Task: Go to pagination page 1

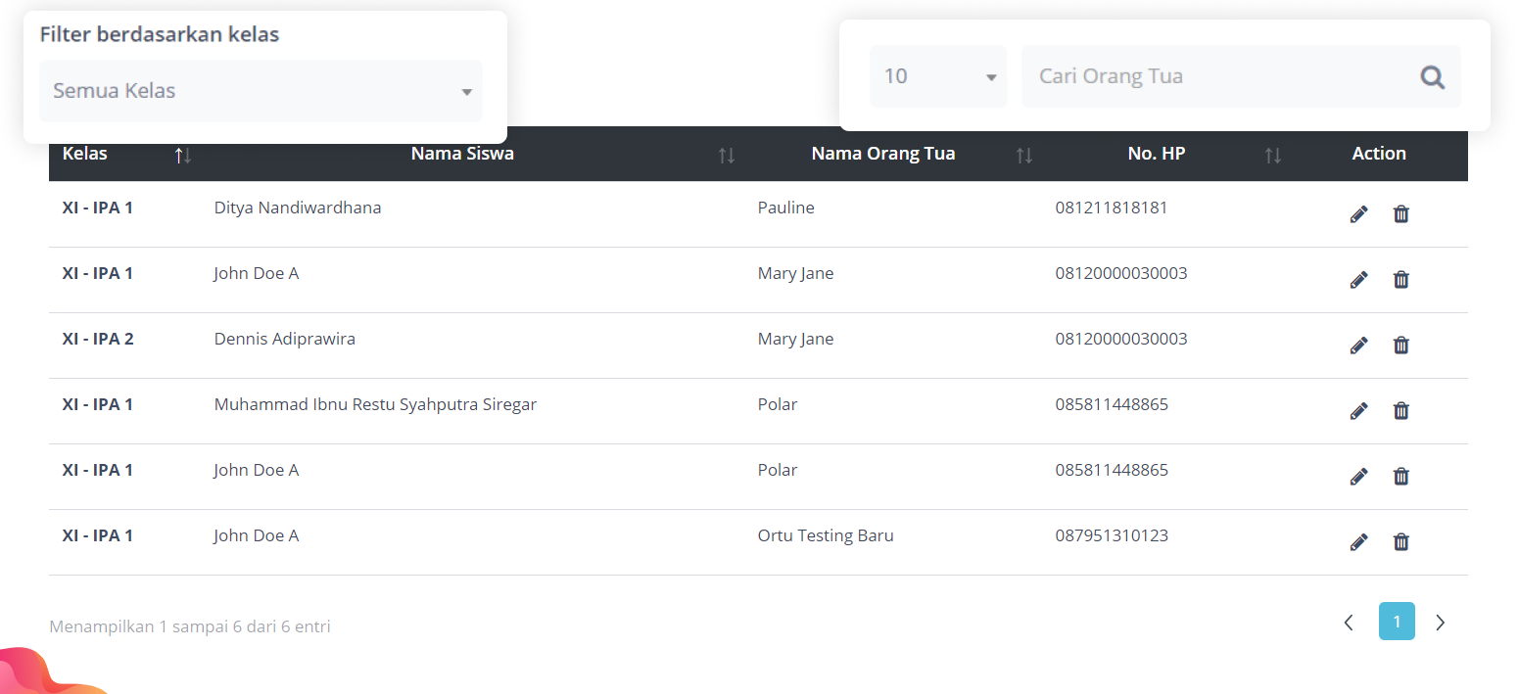Action: (x=1397, y=622)
